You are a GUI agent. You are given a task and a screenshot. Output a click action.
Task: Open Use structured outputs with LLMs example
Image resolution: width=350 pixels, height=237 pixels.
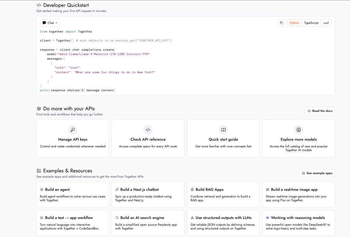(223, 223)
